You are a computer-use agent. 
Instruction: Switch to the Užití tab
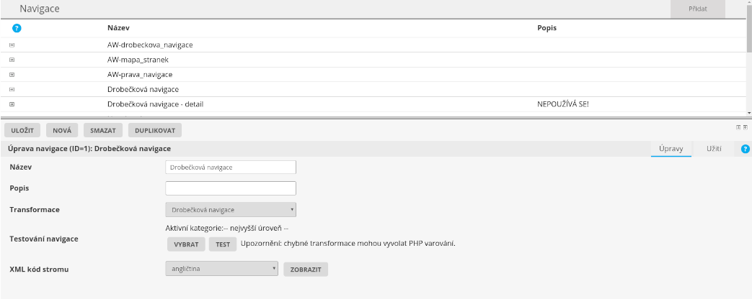(x=714, y=148)
